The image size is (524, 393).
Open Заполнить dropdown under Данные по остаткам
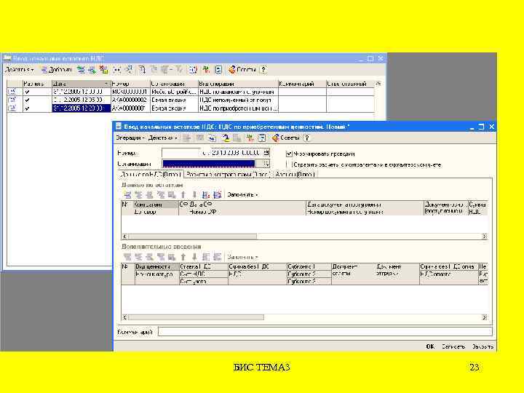pyautogui.click(x=242, y=195)
